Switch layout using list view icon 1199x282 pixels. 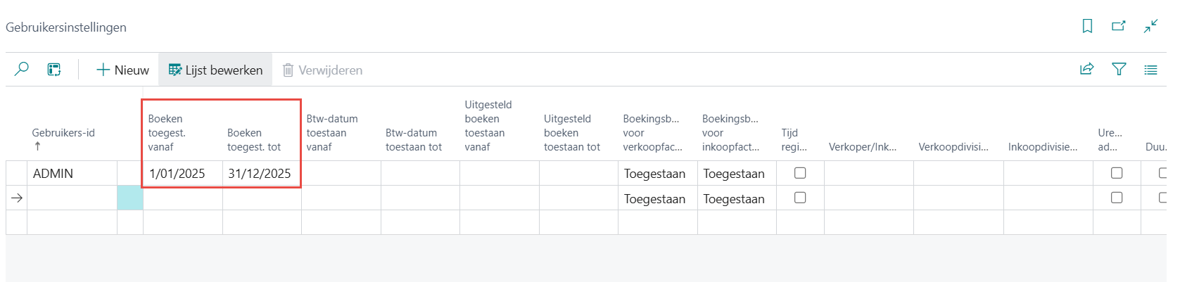point(1151,70)
